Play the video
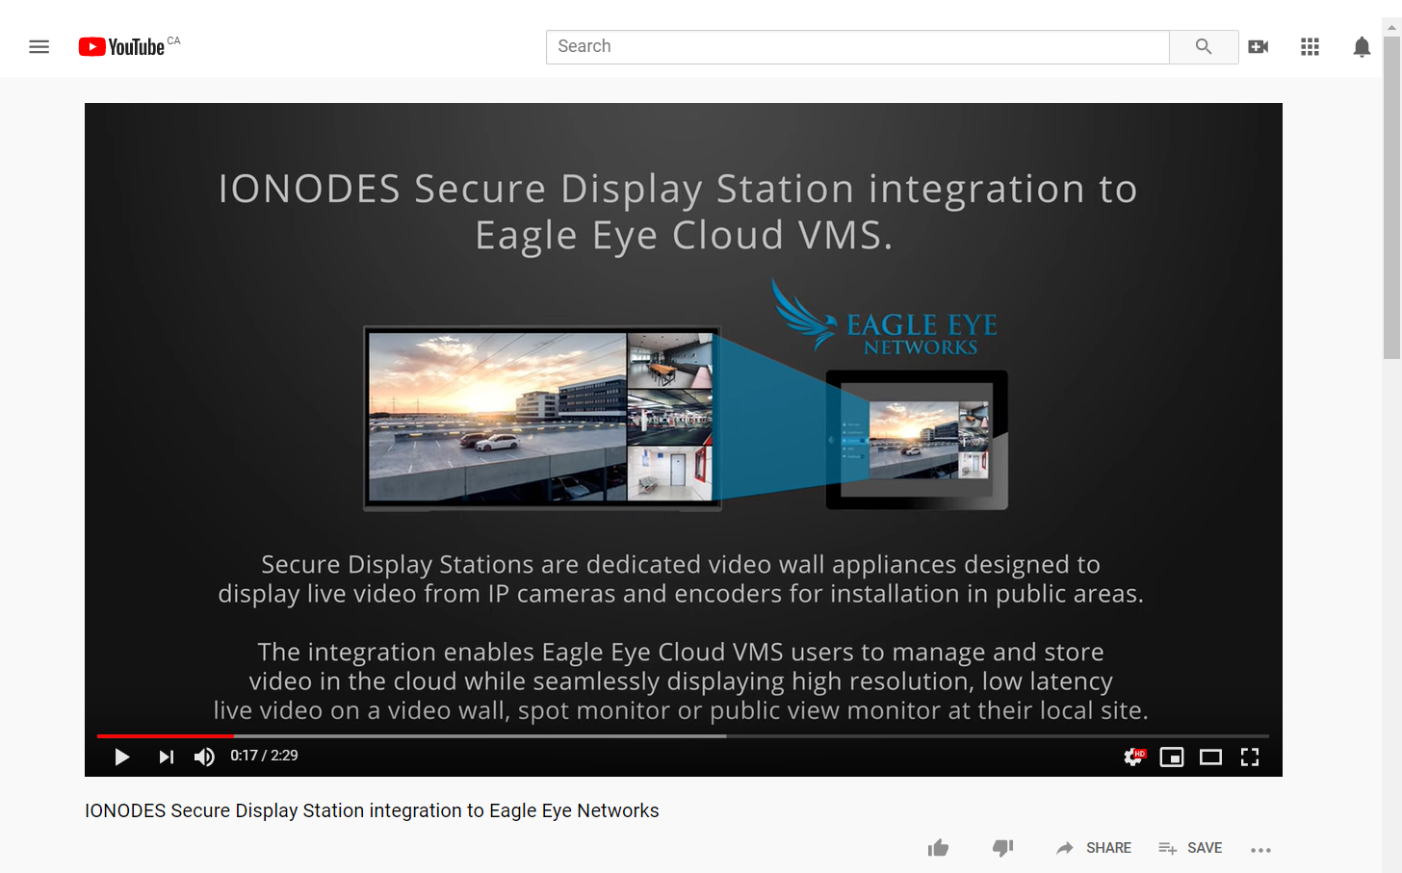Screen dimensions: 1402x873 122,757
